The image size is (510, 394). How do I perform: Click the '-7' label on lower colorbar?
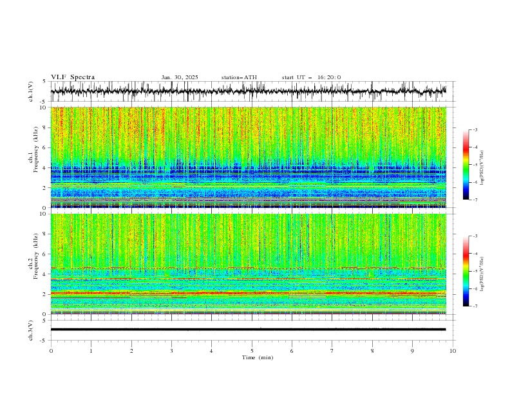(x=475, y=306)
